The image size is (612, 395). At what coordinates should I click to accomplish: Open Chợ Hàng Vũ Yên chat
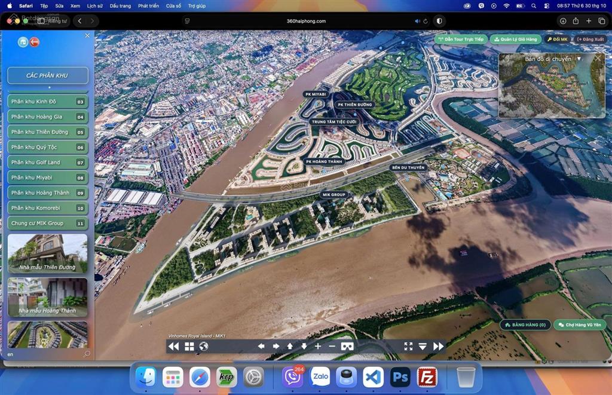(x=580, y=324)
